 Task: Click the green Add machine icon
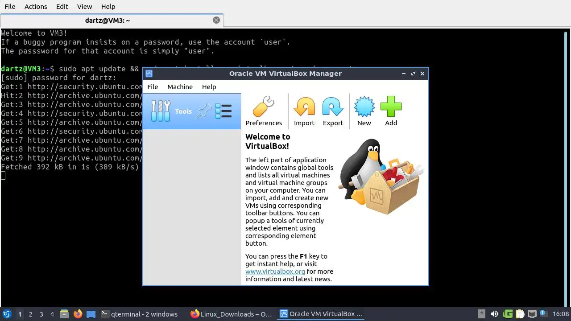391,111
